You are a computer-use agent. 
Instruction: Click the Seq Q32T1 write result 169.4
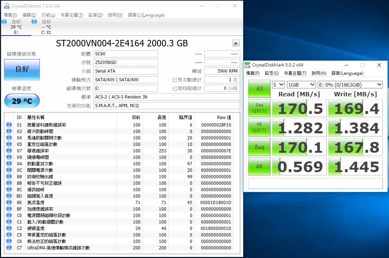[x=356, y=108]
